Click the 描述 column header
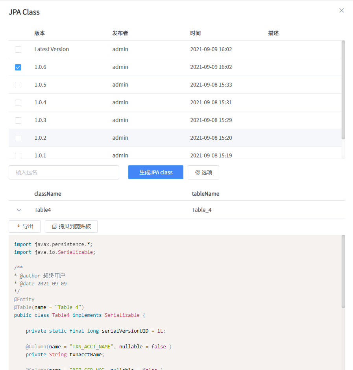This screenshot has width=353, height=370. [273, 33]
